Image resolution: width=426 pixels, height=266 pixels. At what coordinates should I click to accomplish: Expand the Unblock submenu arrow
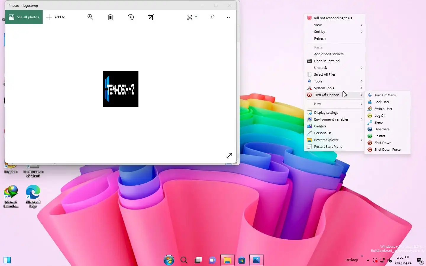pos(362,68)
